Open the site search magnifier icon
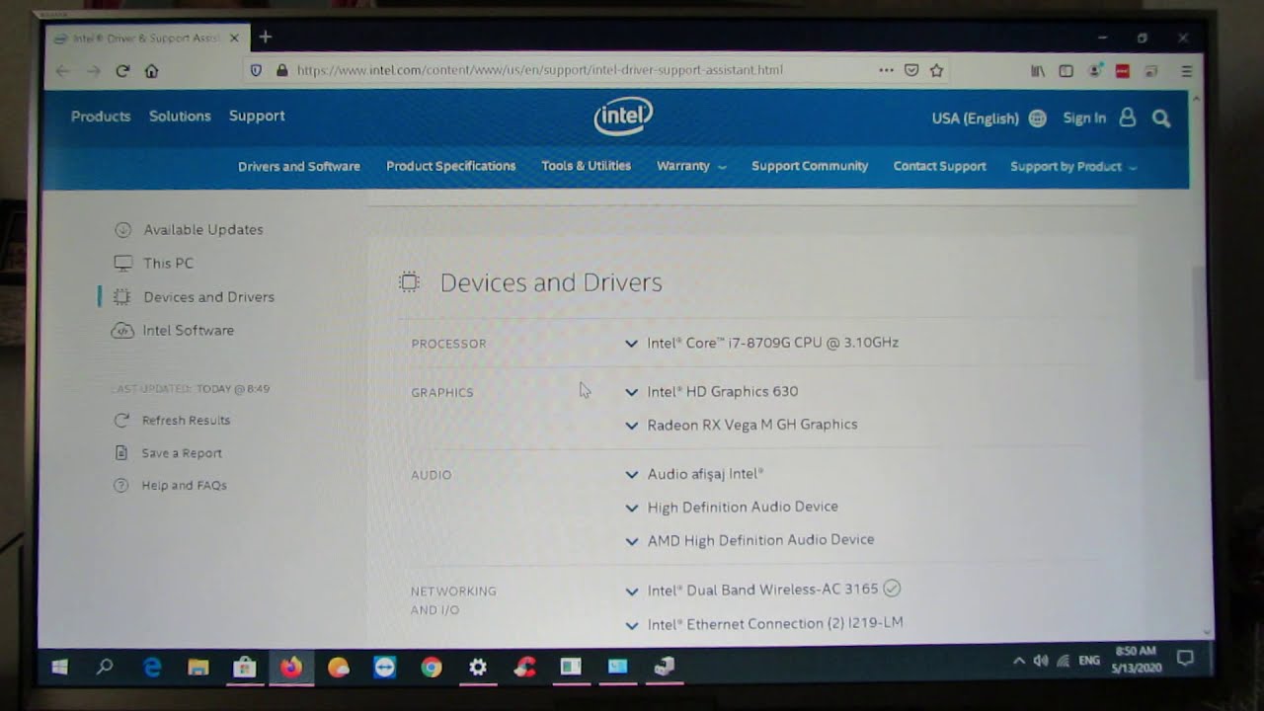The width and height of the screenshot is (1264, 711). pyautogui.click(x=1161, y=118)
